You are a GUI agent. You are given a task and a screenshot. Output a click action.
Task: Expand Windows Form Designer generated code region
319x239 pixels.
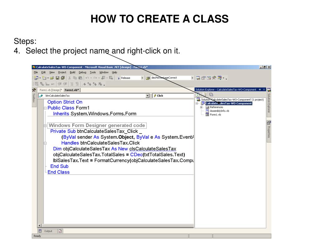click(x=45, y=126)
